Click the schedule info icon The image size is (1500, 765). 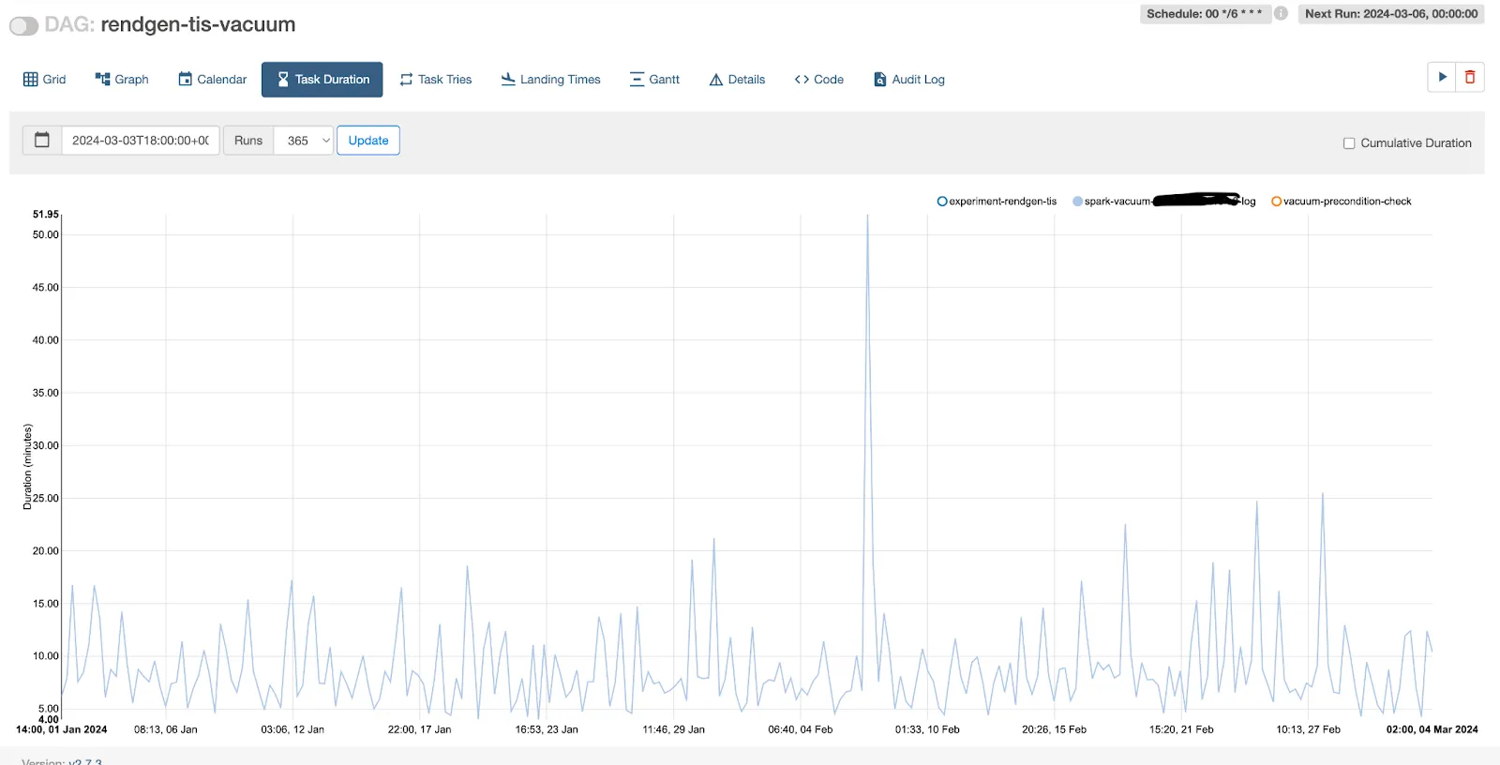(x=1281, y=14)
